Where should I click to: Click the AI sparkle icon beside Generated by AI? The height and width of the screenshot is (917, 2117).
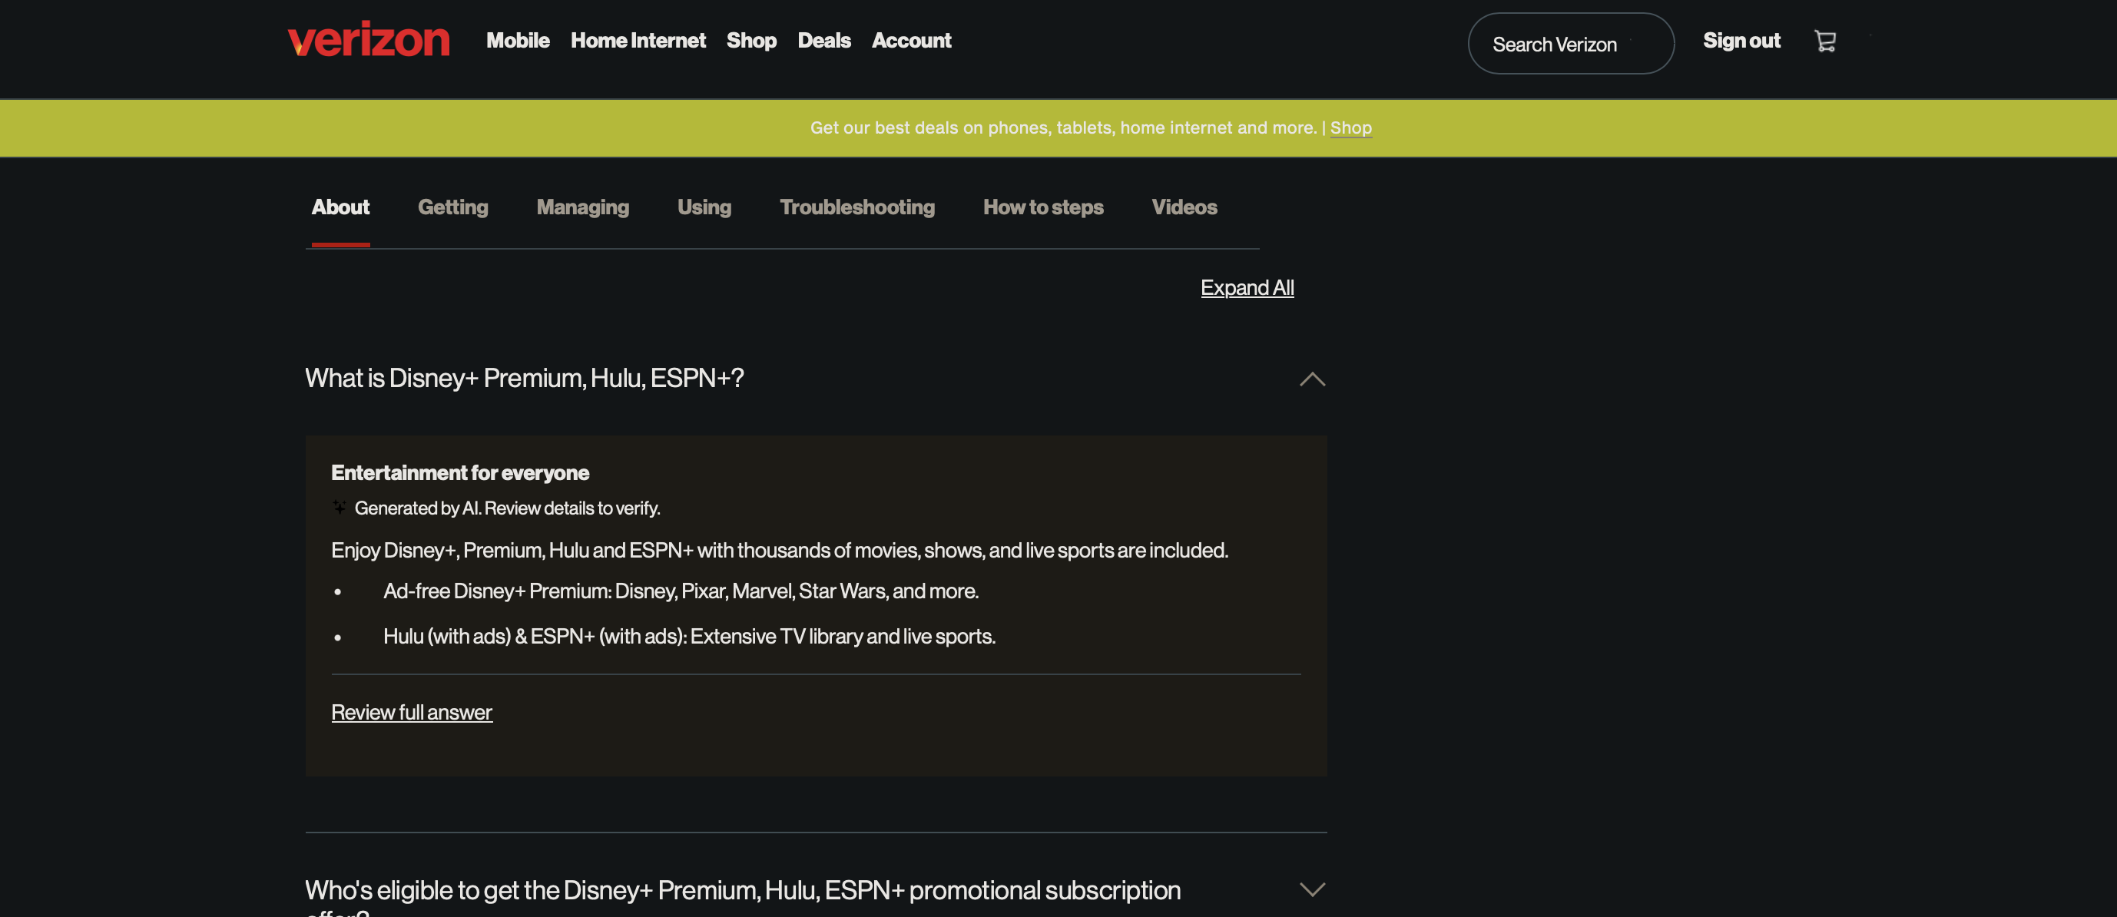tap(339, 507)
